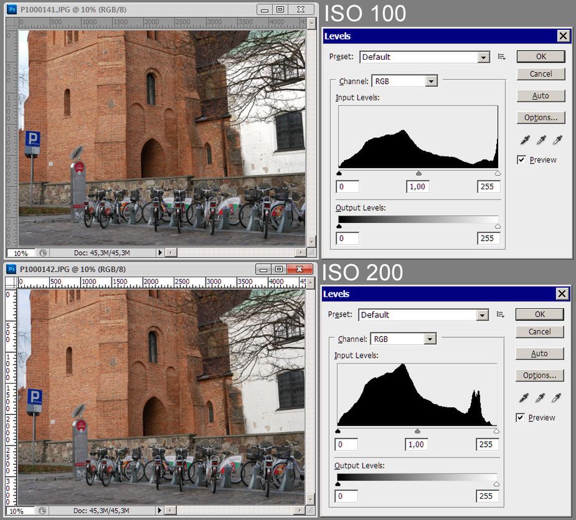
Task: Click Options... in ISO 100 Levels dialog
Action: tap(541, 118)
